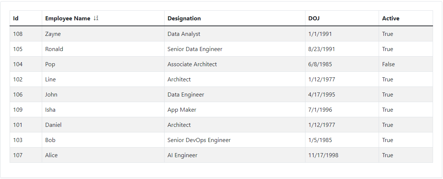This screenshot has height=179, width=443.
Task: Sort by the Designation column header
Action: click(184, 18)
